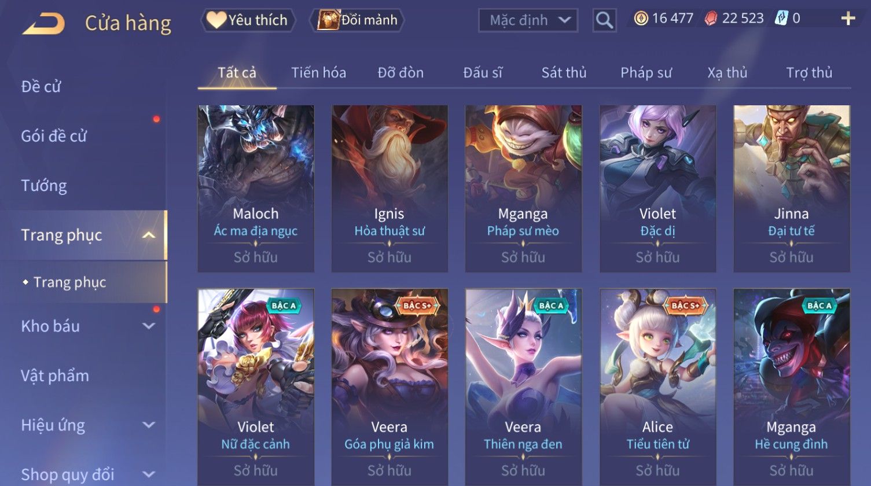Switch to the Pháp sư tab
871x486 pixels.
(x=646, y=72)
